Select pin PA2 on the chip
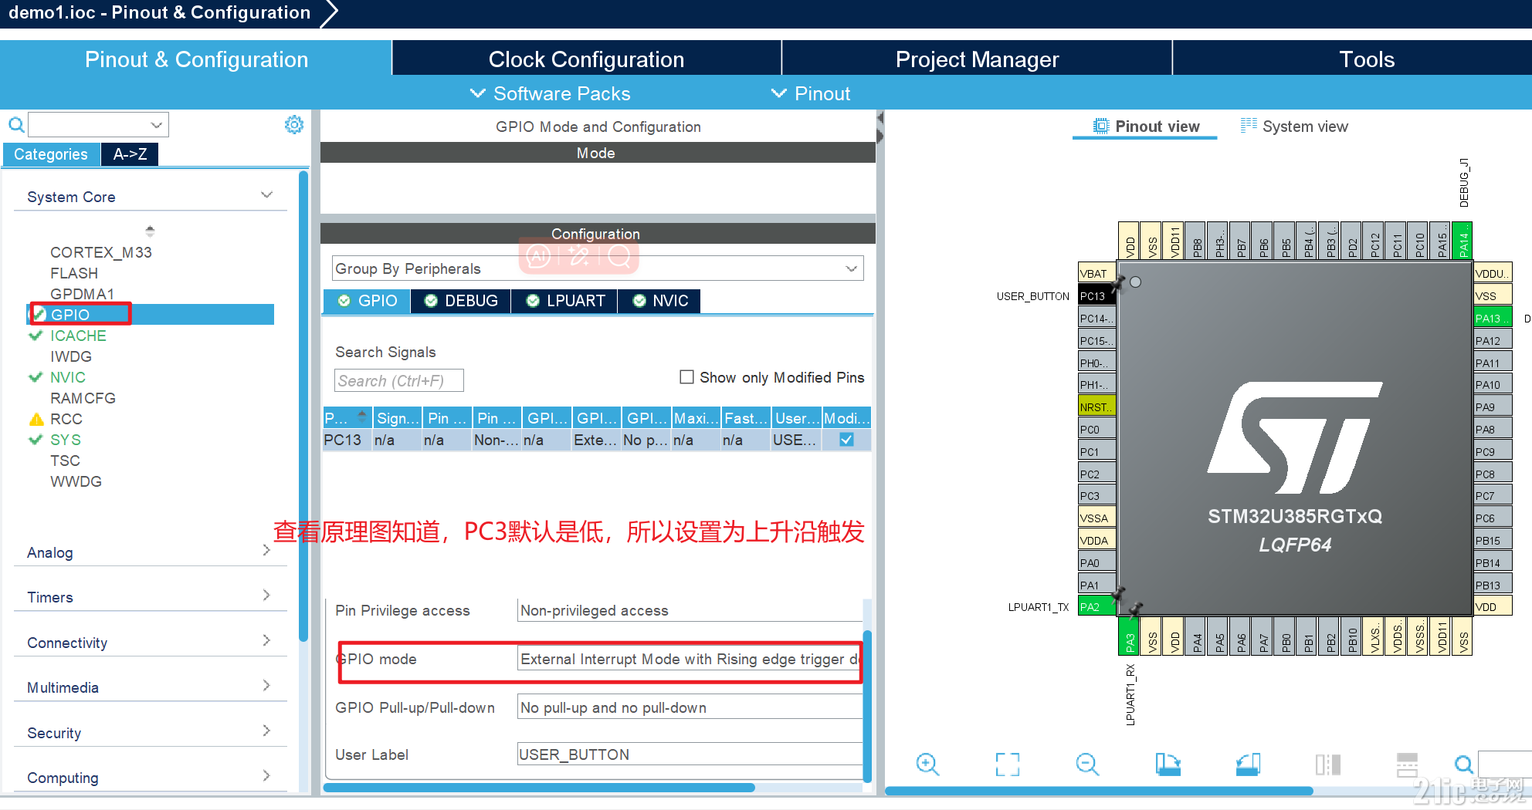The width and height of the screenshot is (1532, 810). point(1096,607)
